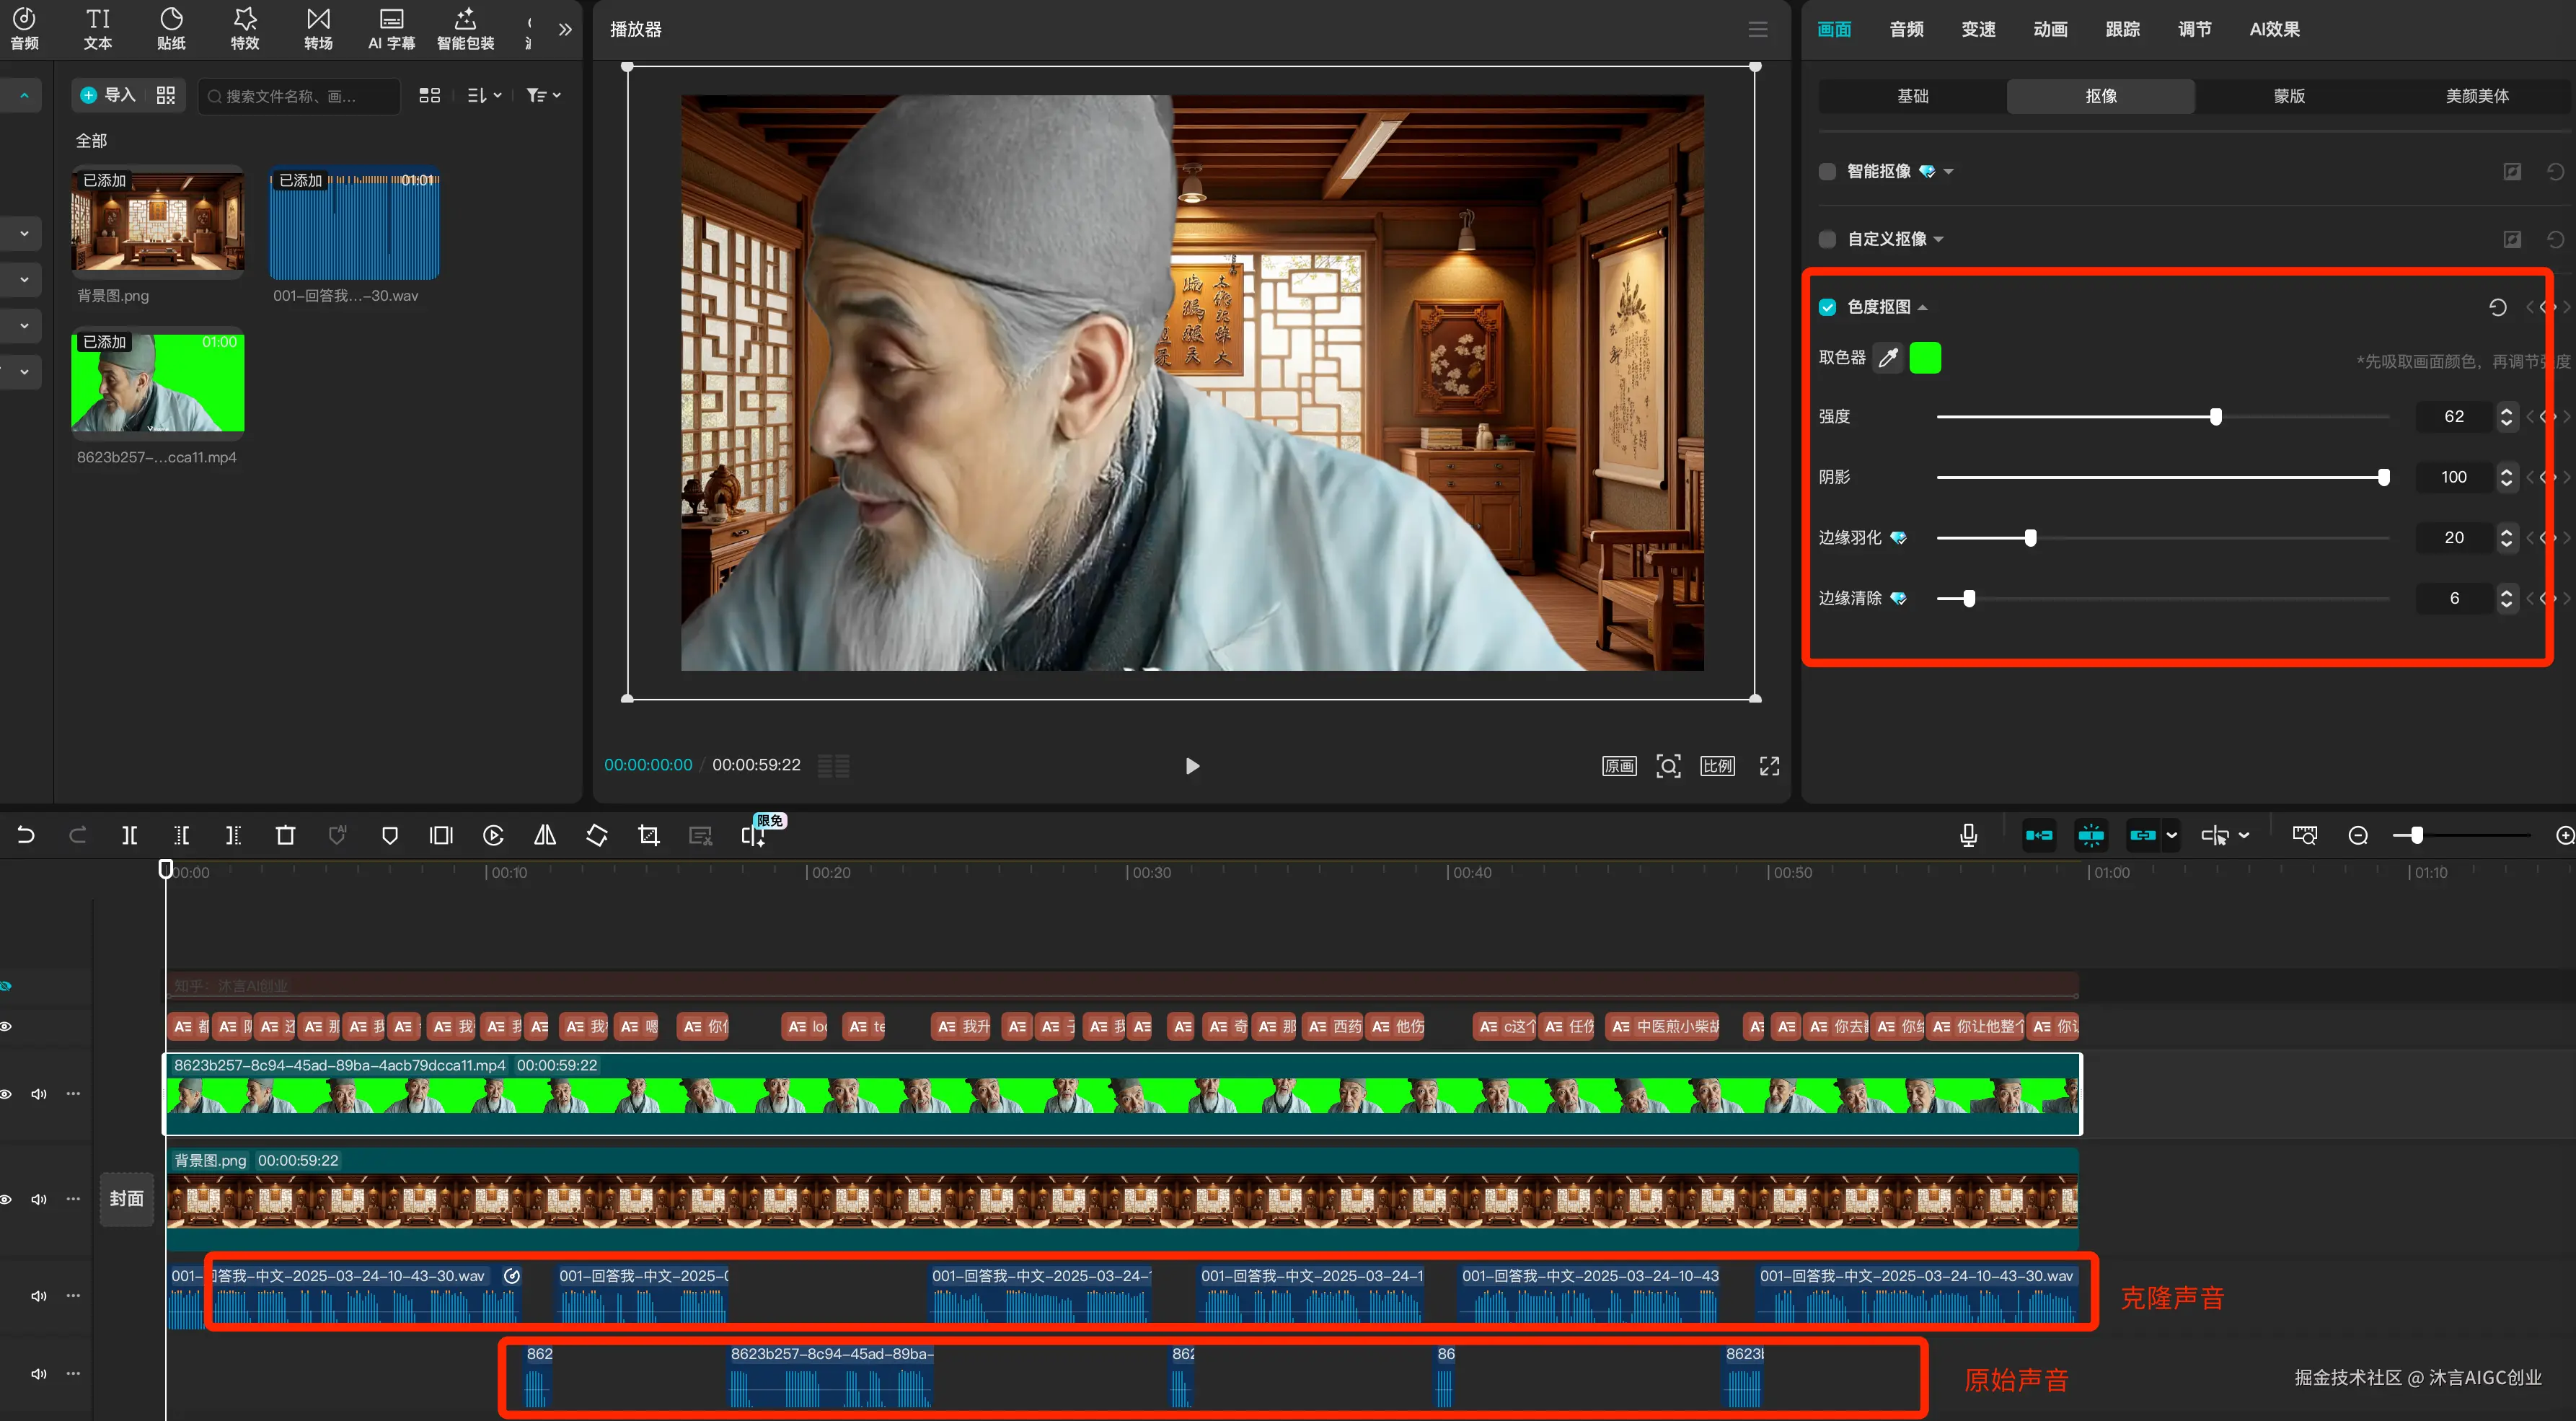Open fullscreen preview in player

pos(1769,766)
